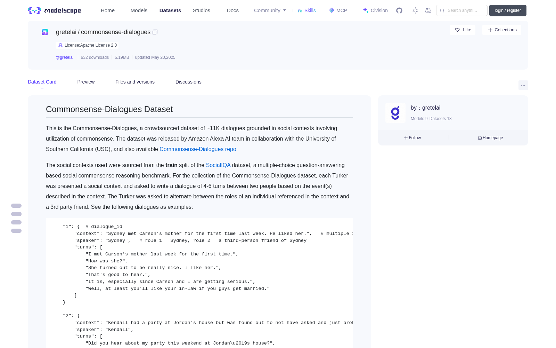
Task: Click the Apache License 2.0 tag
Action: pyautogui.click(x=87, y=45)
